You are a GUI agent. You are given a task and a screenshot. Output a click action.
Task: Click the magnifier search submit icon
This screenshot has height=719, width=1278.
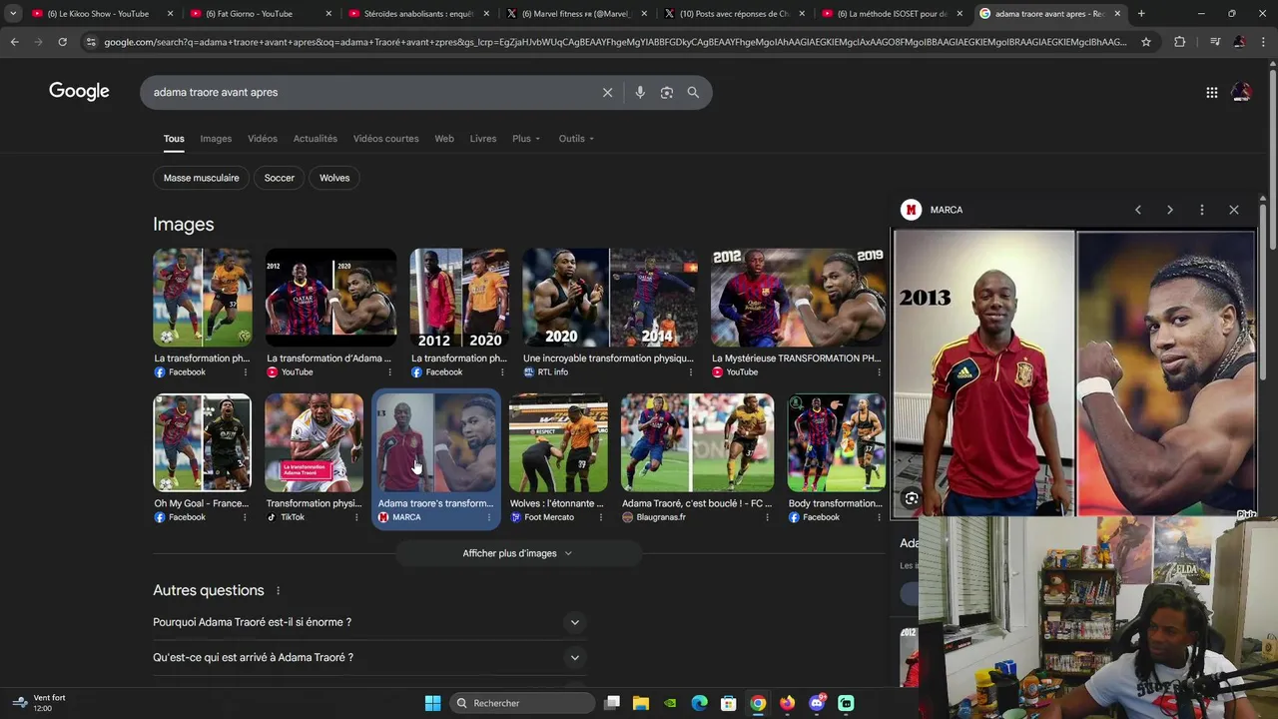pyautogui.click(x=693, y=92)
